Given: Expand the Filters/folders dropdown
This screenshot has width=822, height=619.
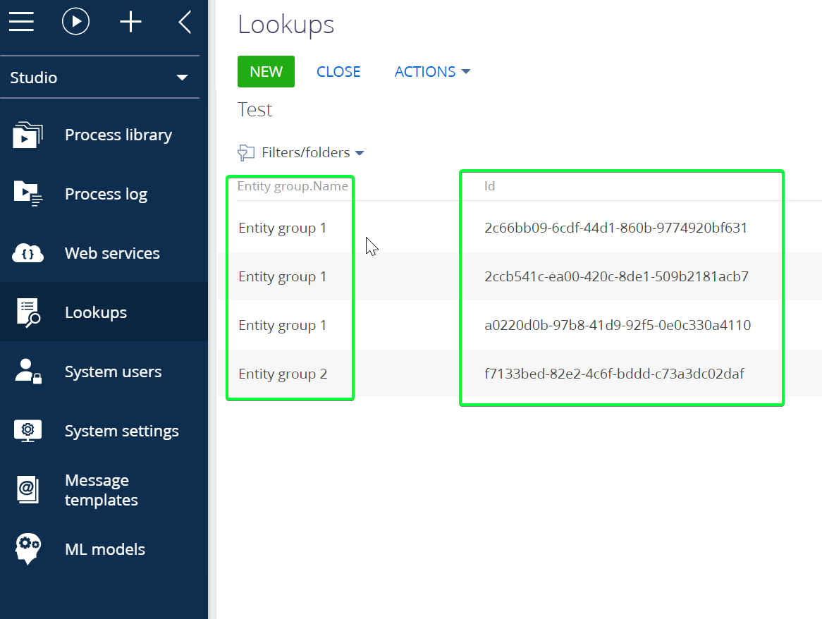Looking at the screenshot, I should pyautogui.click(x=312, y=152).
